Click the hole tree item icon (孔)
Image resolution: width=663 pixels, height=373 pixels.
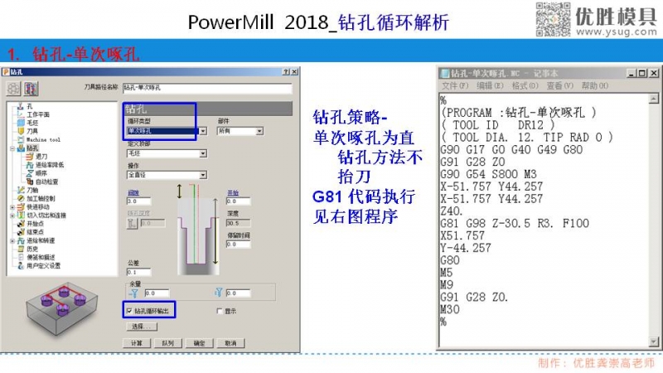click(20, 106)
